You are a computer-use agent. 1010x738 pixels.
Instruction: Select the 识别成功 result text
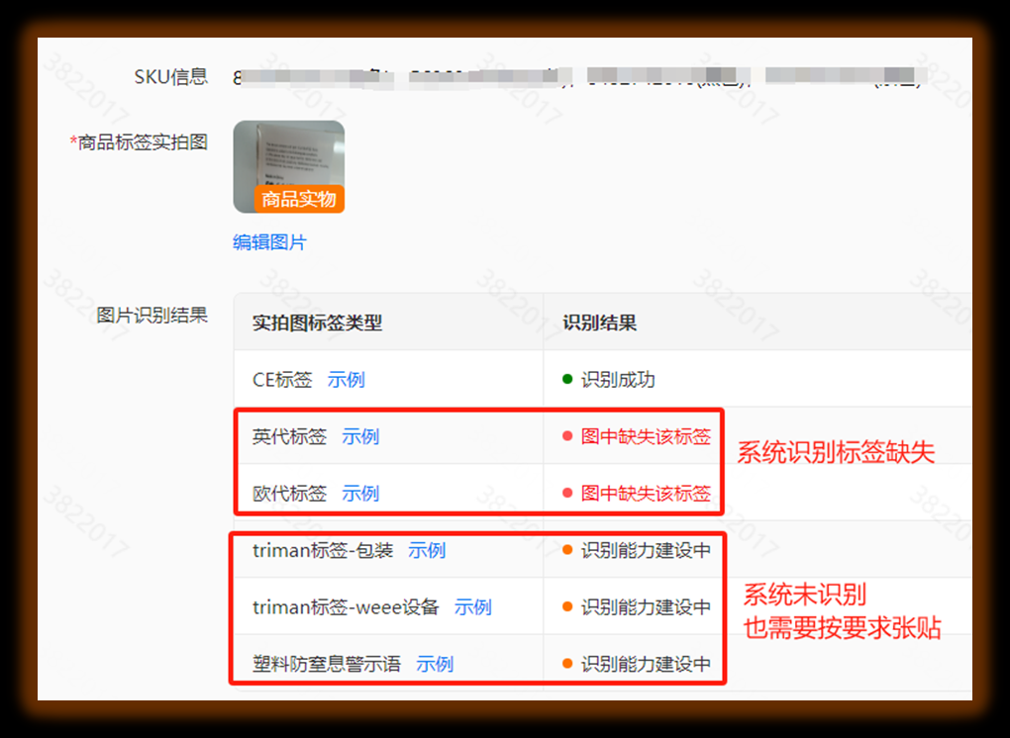point(618,380)
